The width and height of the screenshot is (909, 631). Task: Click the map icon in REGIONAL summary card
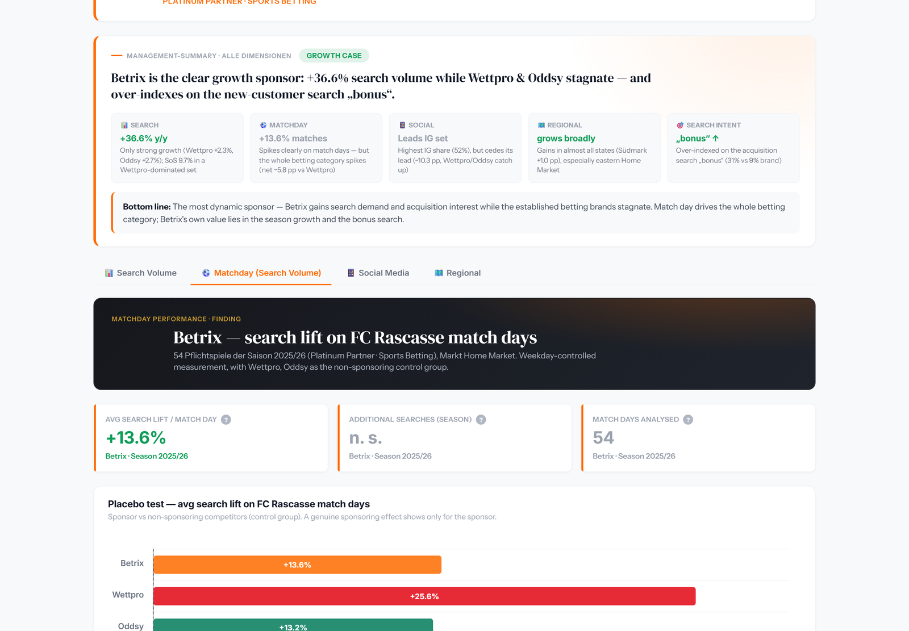coord(541,125)
